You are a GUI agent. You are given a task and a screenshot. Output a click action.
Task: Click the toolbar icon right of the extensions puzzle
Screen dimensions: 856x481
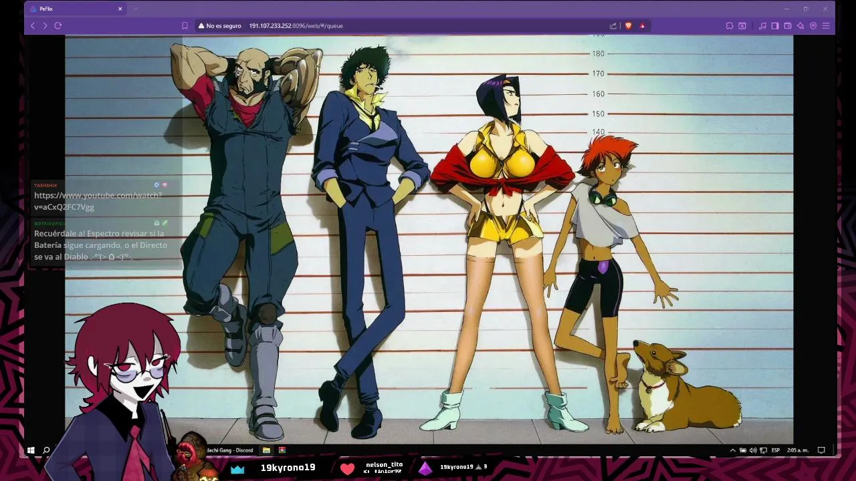(x=742, y=25)
